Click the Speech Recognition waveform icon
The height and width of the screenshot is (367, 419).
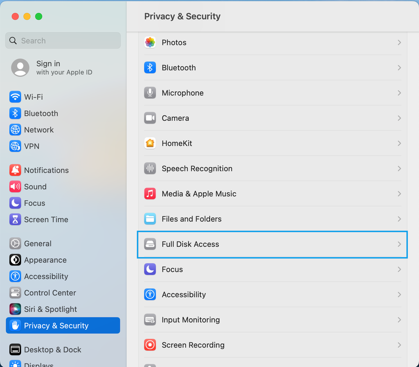tap(150, 169)
